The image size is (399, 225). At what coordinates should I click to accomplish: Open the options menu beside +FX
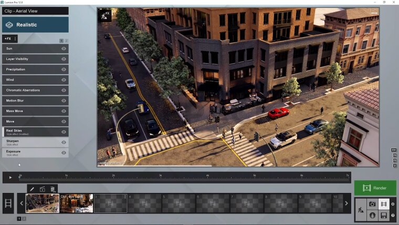point(15,39)
